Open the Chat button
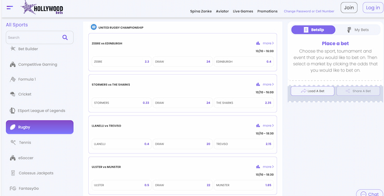 [x=370, y=193]
